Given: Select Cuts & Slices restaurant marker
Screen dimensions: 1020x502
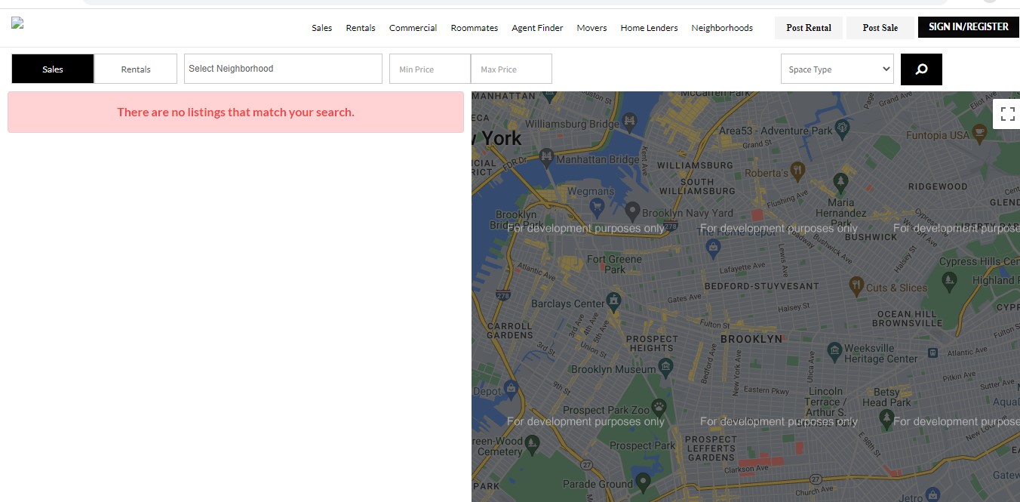Looking at the screenshot, I should (x=856, y=285).
